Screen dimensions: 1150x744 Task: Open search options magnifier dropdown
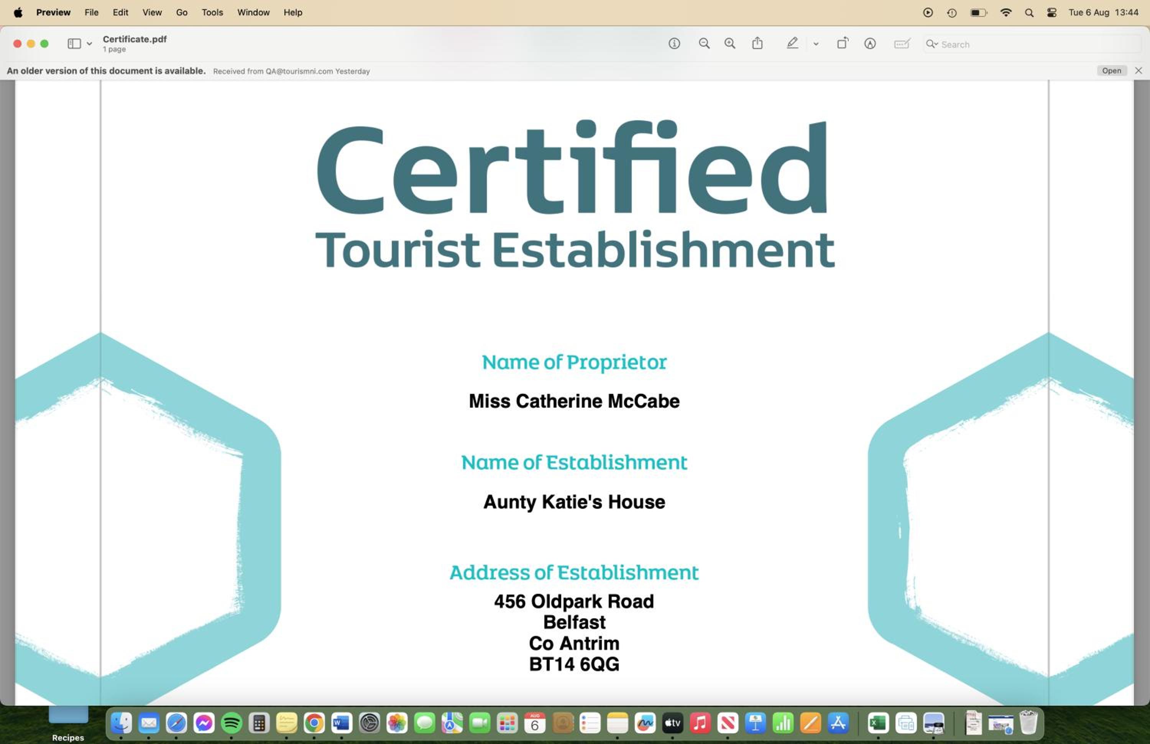[932, 44]
